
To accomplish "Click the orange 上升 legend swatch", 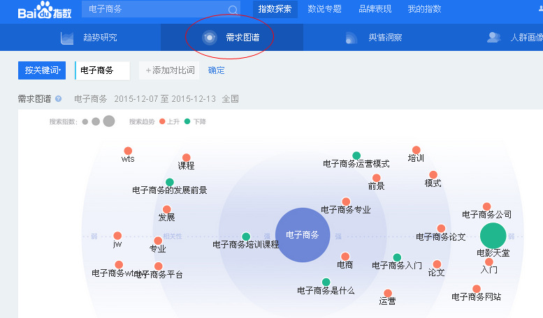I will coord(162,121).
